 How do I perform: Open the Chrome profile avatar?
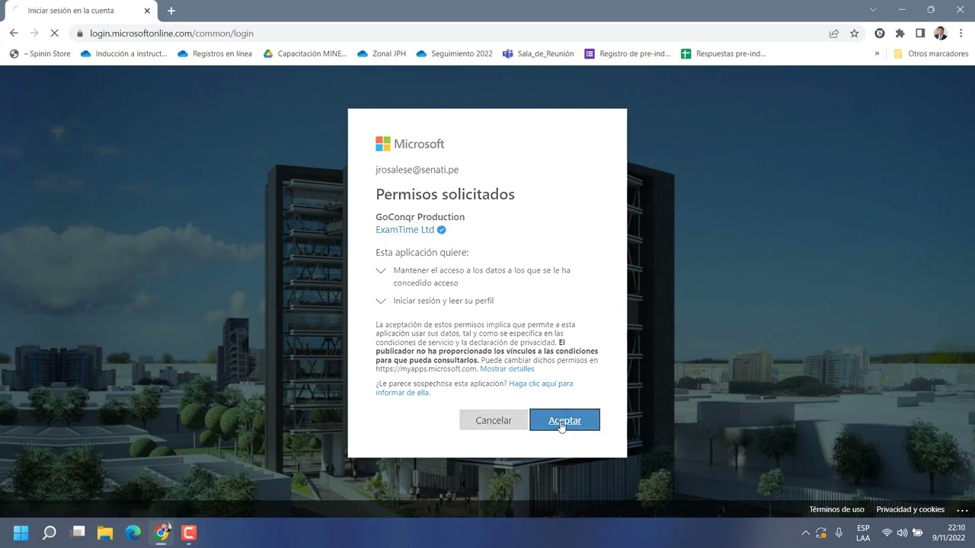pyautogui.click(x=940, y=33)
